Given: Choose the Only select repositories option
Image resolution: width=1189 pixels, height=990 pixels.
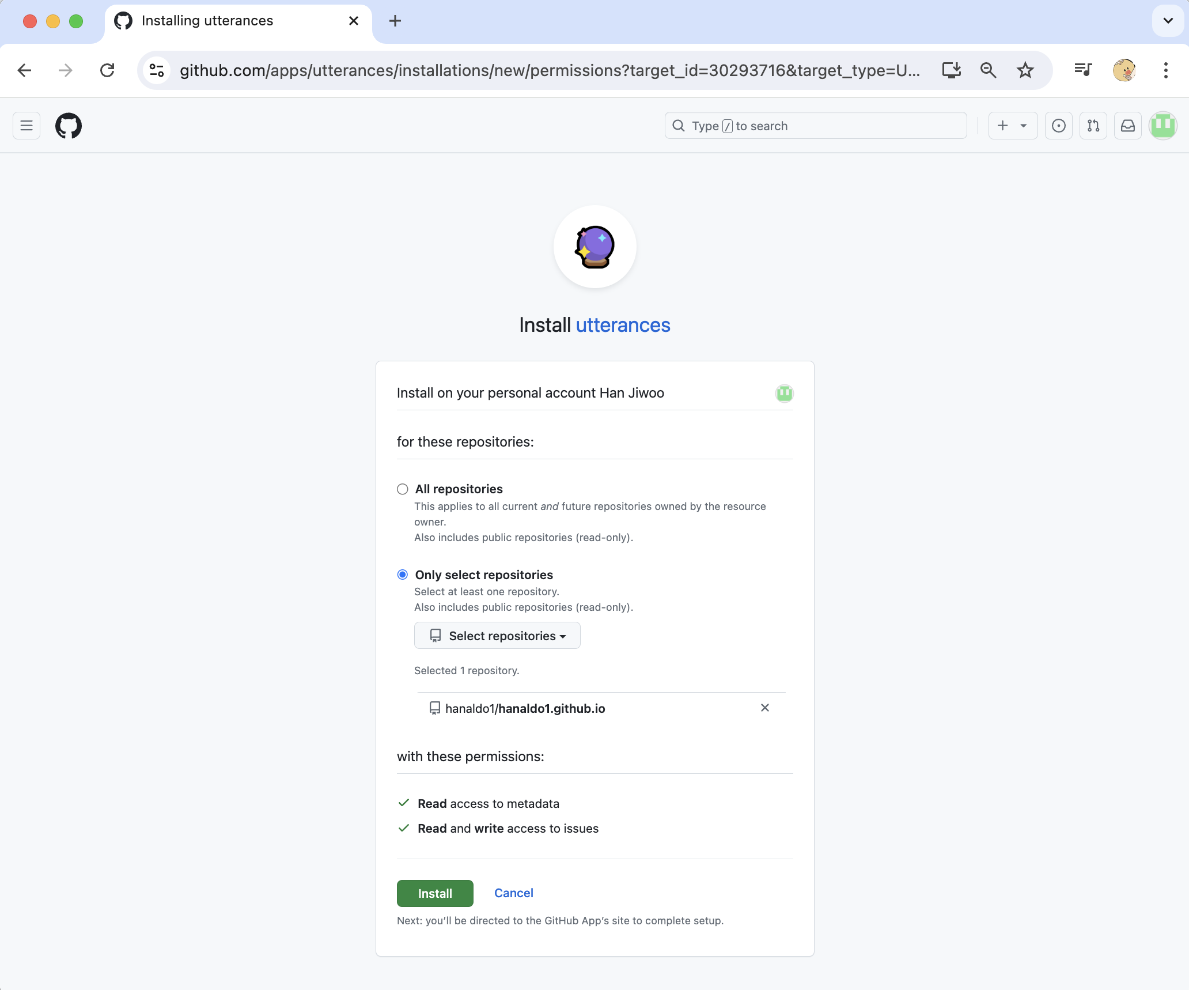Looking at the screenshot, I should 403,575.
